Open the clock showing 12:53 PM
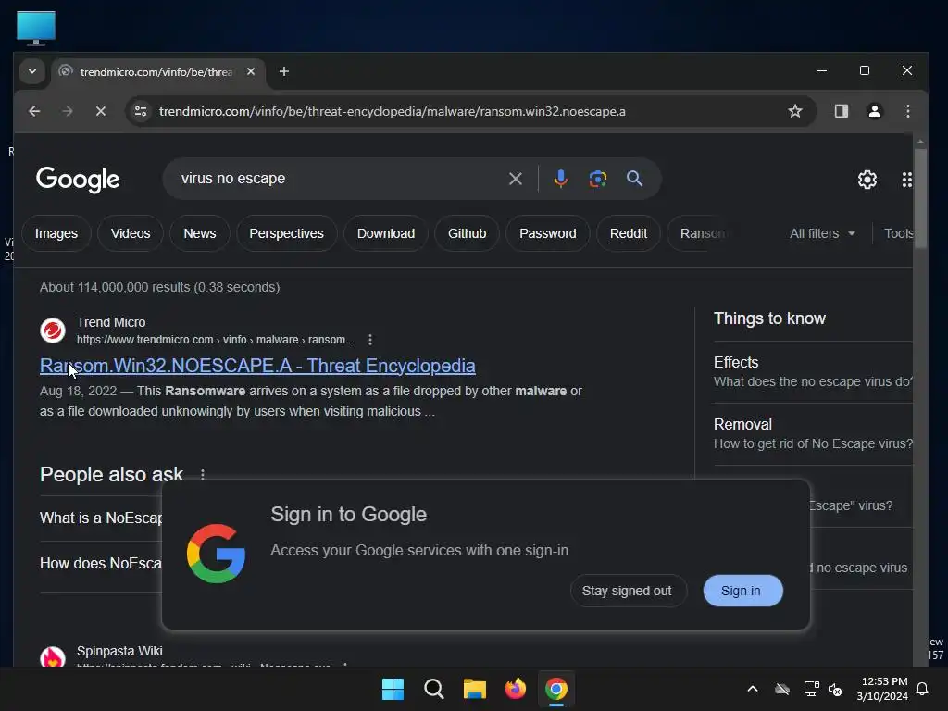The height and width of the screenshot is (711, 948). 882,689
